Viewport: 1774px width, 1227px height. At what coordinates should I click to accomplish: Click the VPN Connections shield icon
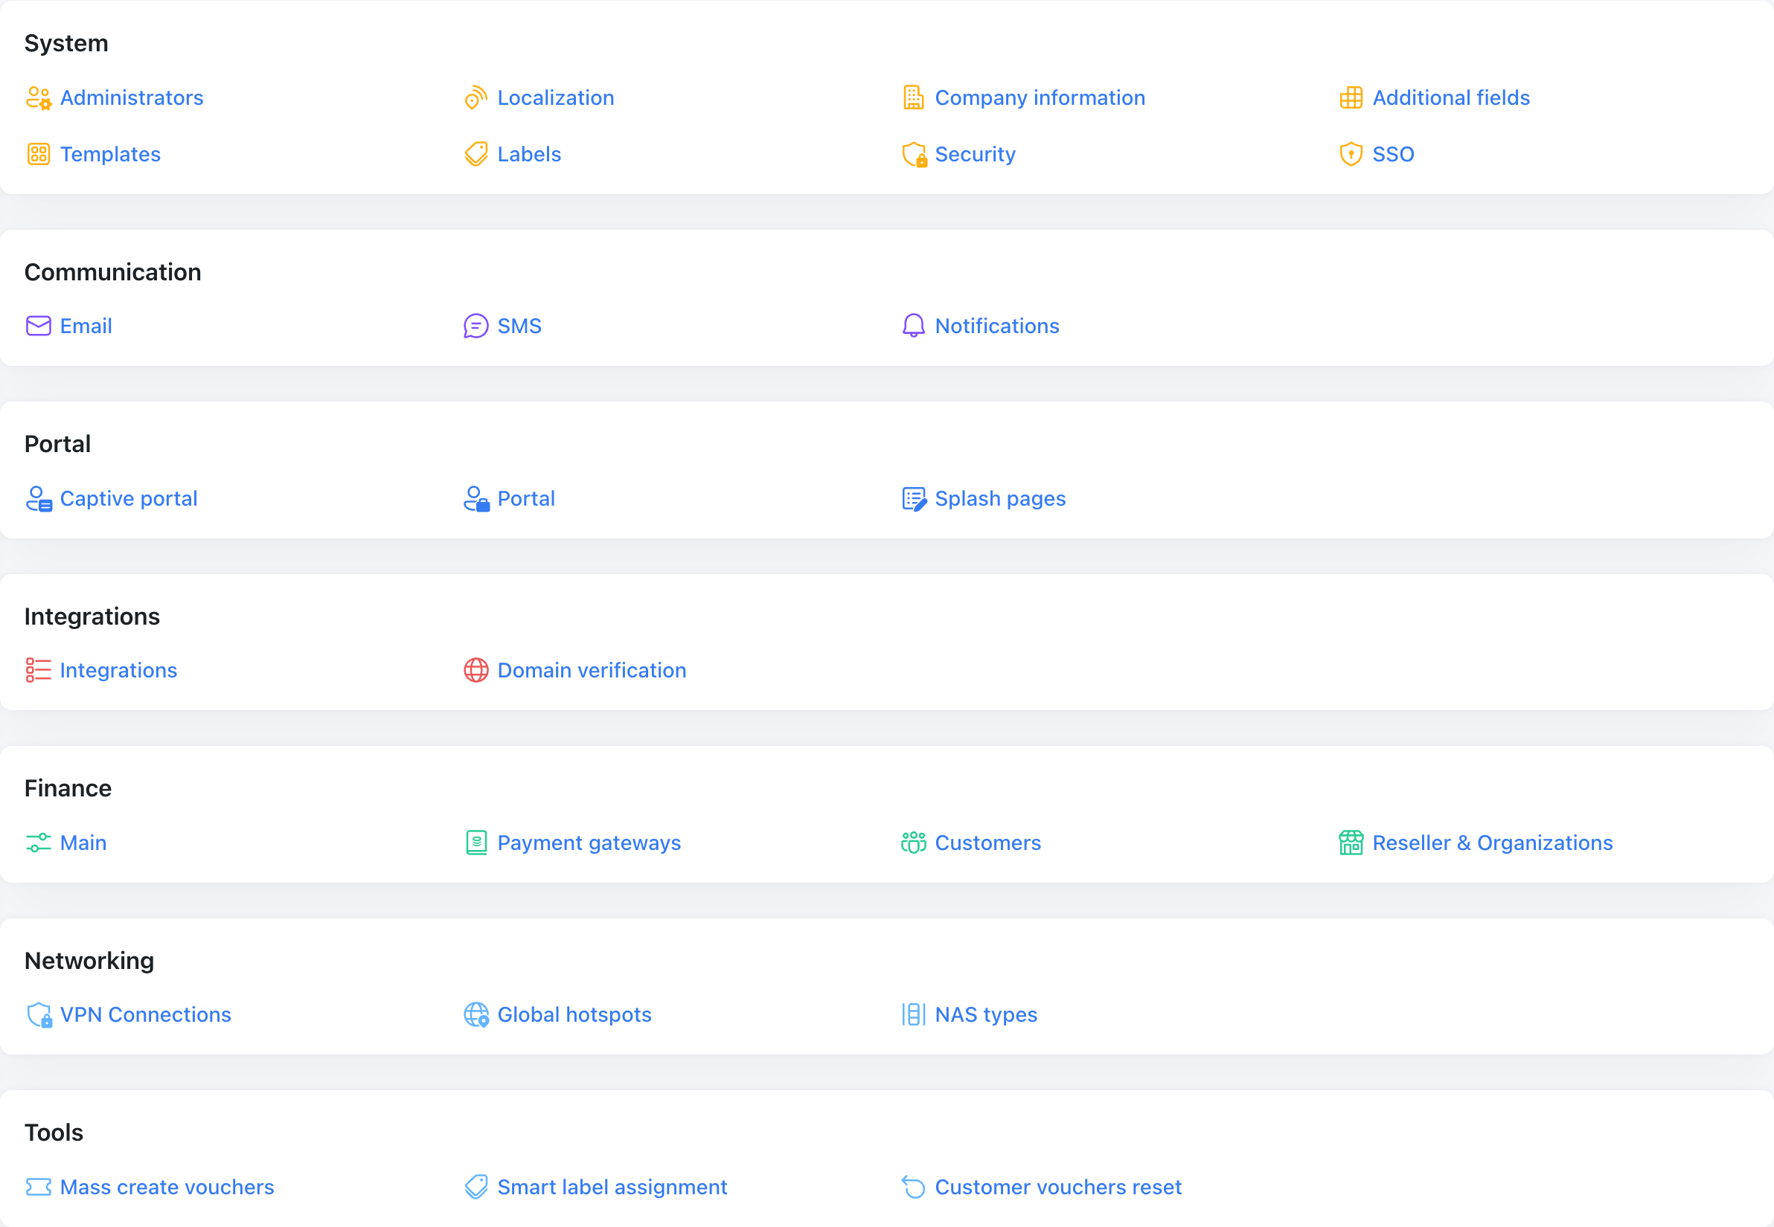point(39,1015)
